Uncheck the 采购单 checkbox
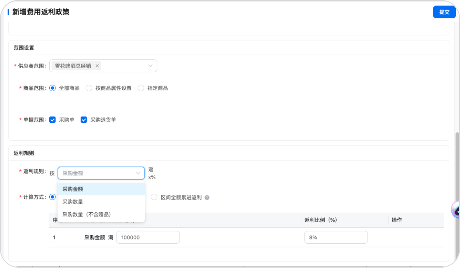Image resolution: width=460 pixels, height=268 pixels. click(x=53, y=120)
